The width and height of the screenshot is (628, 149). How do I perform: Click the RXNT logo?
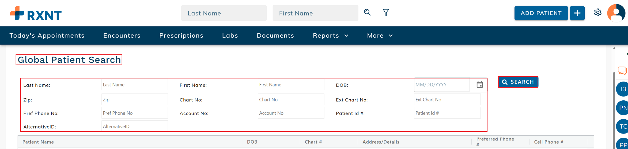[36, 14]
